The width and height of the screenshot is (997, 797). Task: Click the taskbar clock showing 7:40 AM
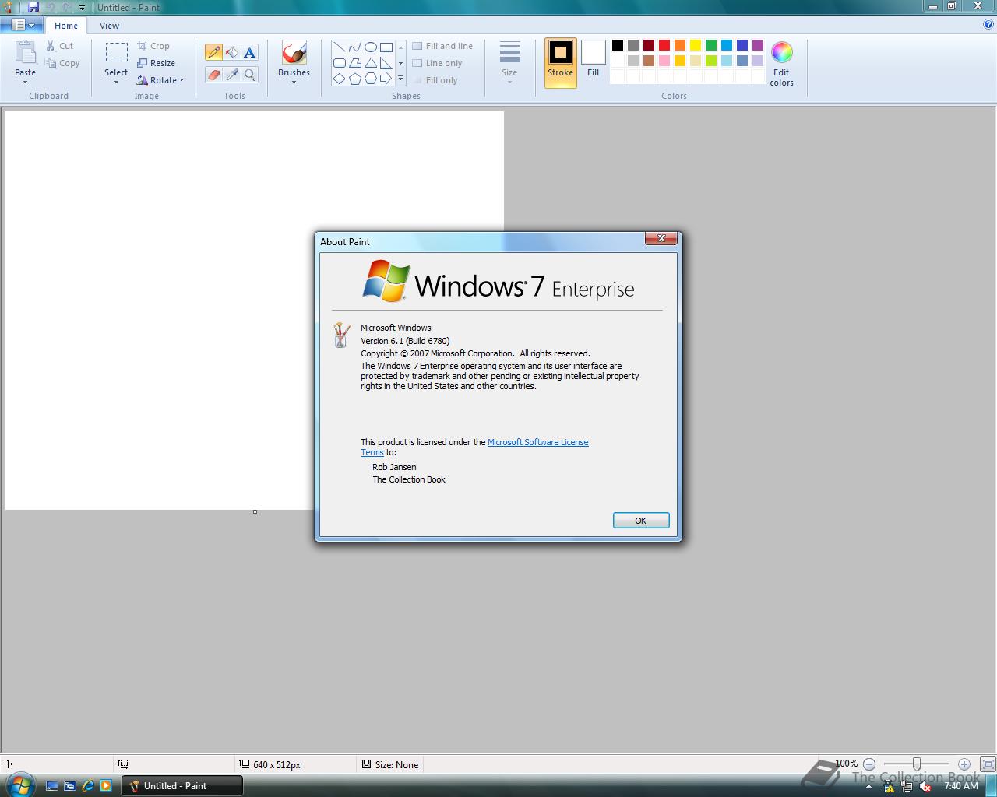point(960,786)
